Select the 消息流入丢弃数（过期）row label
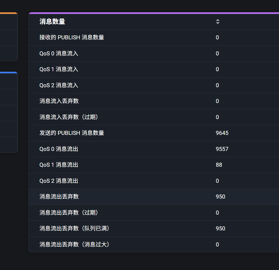This screenshot has width=279, height=270. pyautogui.click(x=69, y=117)
